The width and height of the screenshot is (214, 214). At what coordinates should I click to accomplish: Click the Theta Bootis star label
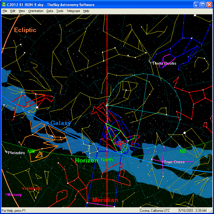click(x=164, y=63)
